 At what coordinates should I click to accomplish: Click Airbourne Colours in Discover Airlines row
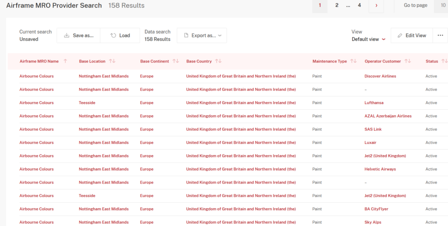(37, 76)
